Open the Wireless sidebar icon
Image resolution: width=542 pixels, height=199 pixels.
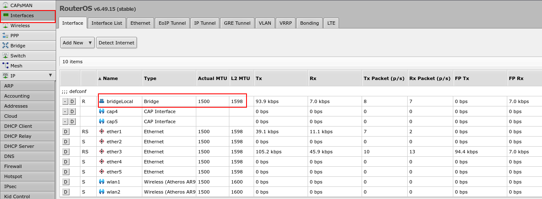(x=5, y=26)
